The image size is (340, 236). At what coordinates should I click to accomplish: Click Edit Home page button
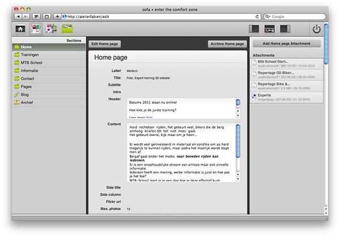coord(104,44)
